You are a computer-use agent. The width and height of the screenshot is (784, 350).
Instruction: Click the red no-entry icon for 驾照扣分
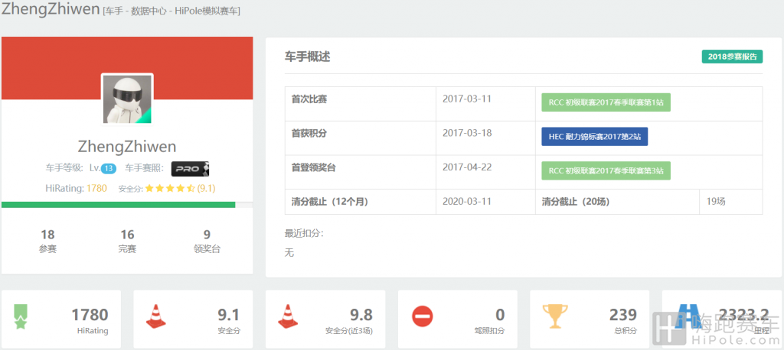[423, 316]
